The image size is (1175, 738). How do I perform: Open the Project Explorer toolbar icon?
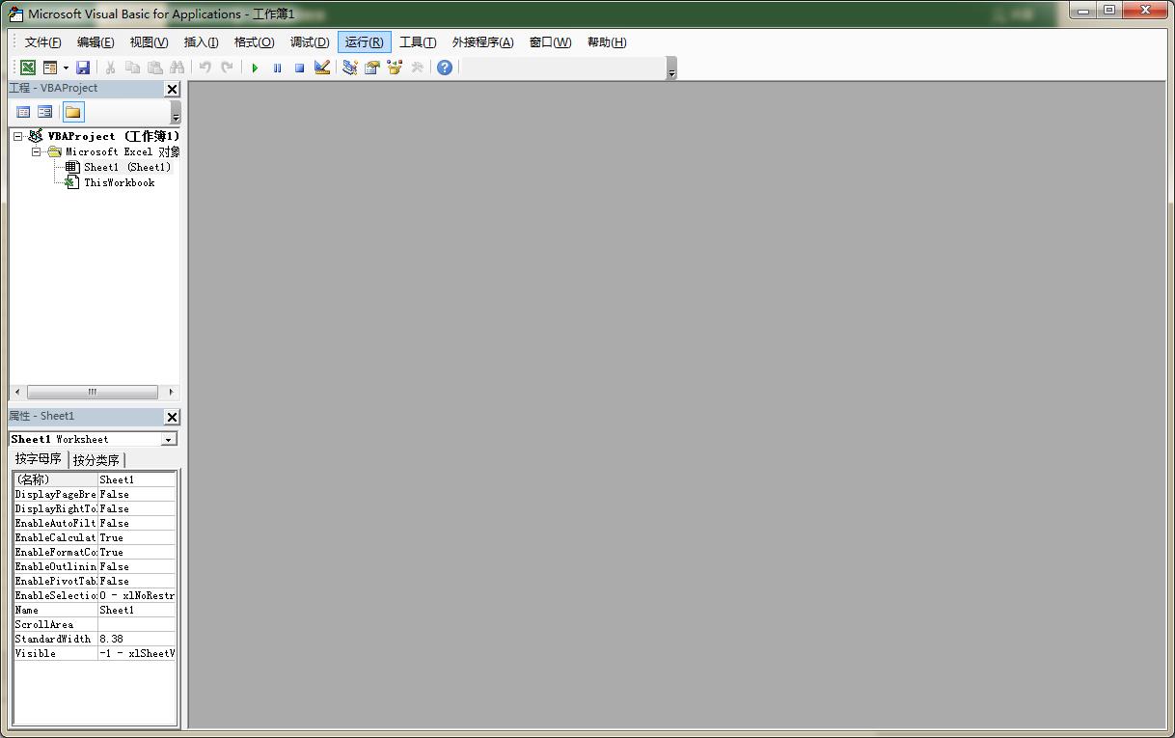coord(350,68)
